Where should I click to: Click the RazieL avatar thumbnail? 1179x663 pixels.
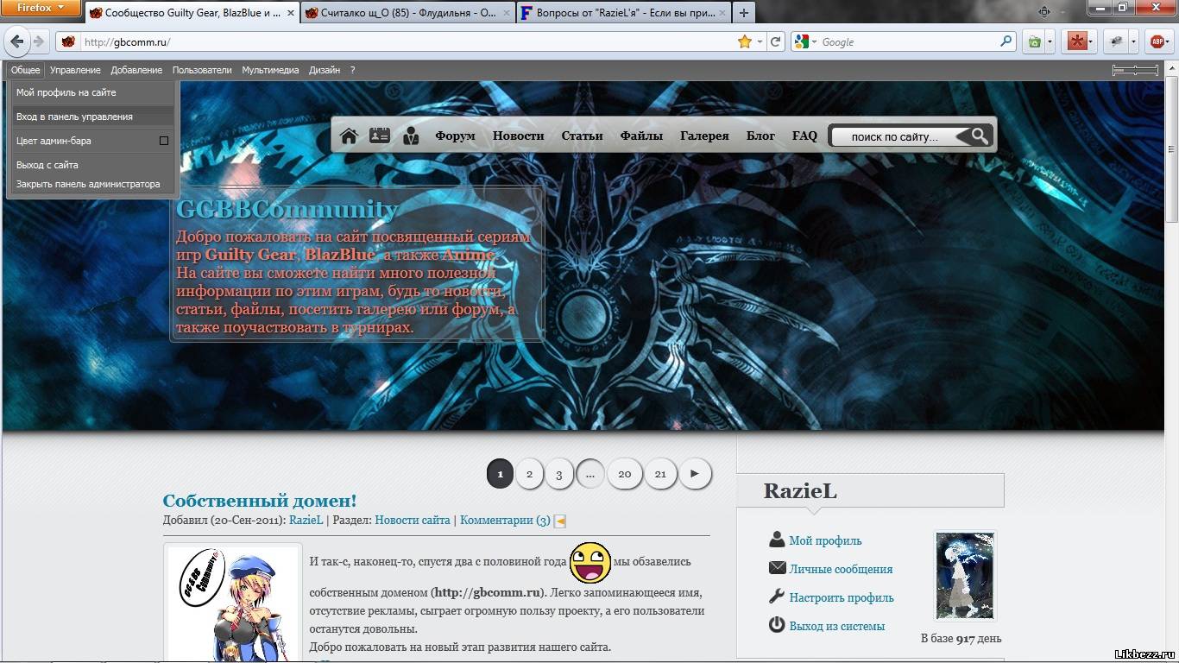(x=965, y=575)
